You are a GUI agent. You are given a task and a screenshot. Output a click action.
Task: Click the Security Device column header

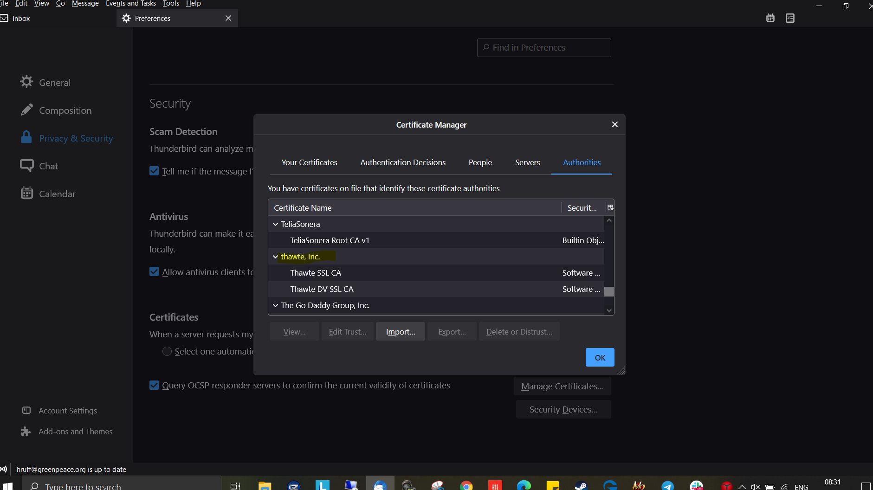tap(583, 207)
